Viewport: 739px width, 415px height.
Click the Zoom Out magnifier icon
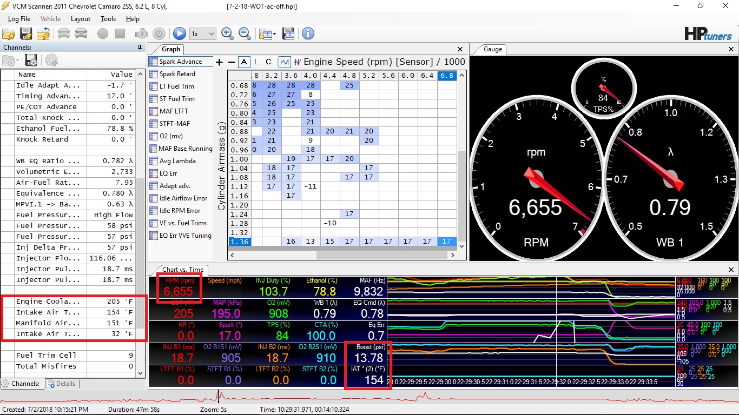[x=245, y=34]
